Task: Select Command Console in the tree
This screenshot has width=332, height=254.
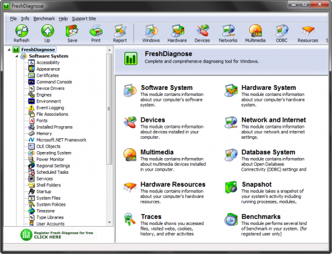Action: click(x=54, y=81)
